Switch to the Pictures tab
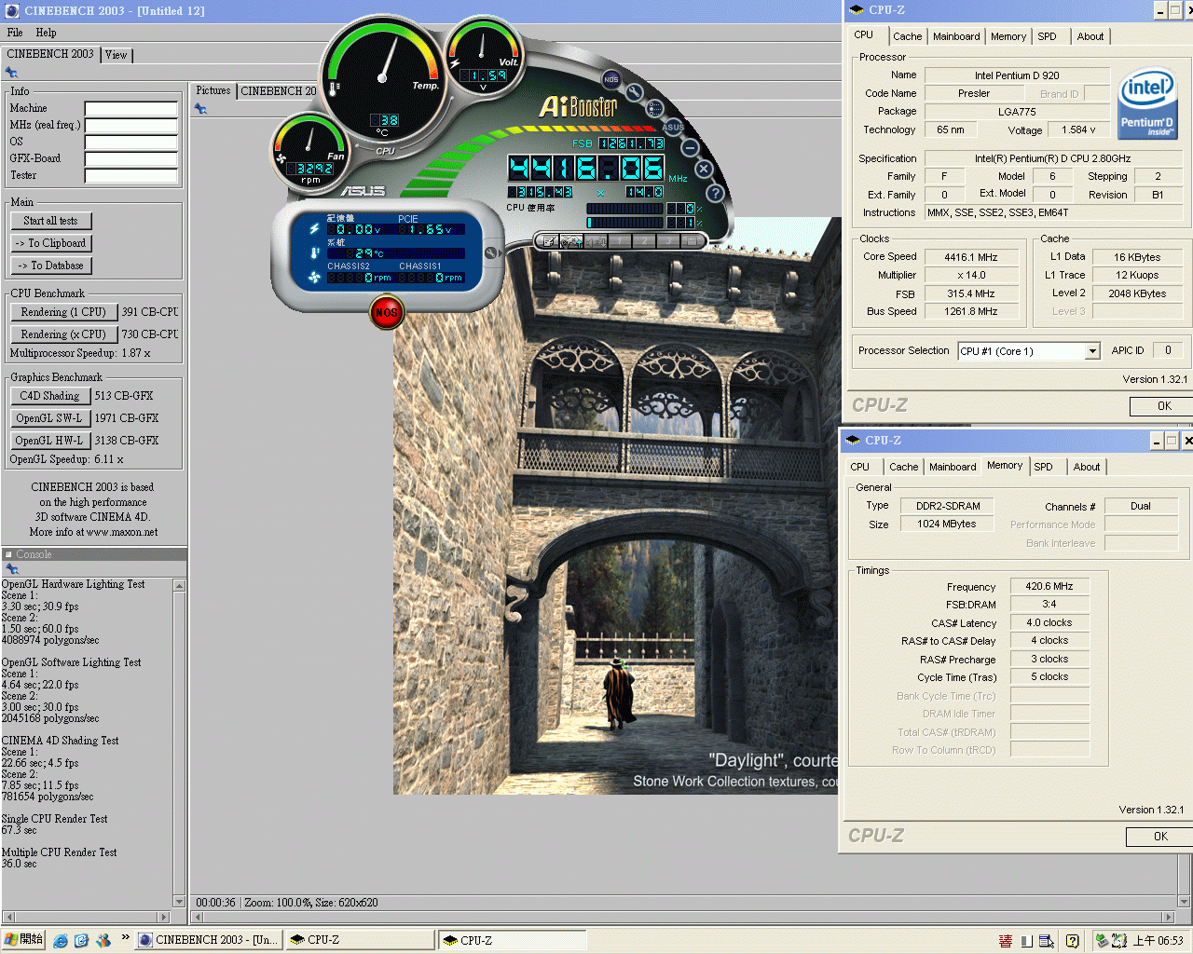Image resolution: width=1193 pixels, height=954 pixels. (213, 90)
